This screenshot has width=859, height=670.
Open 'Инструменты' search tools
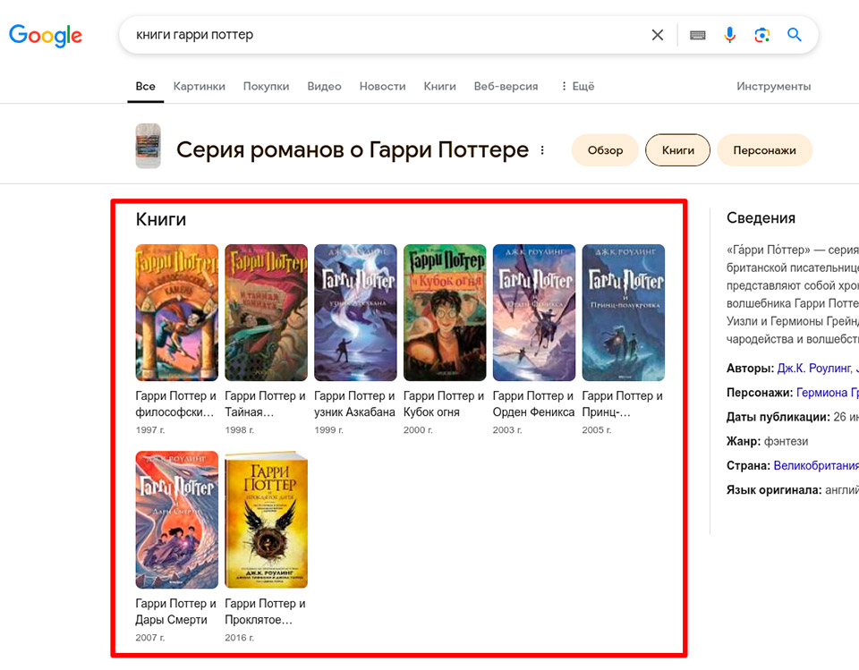[773, 86]
